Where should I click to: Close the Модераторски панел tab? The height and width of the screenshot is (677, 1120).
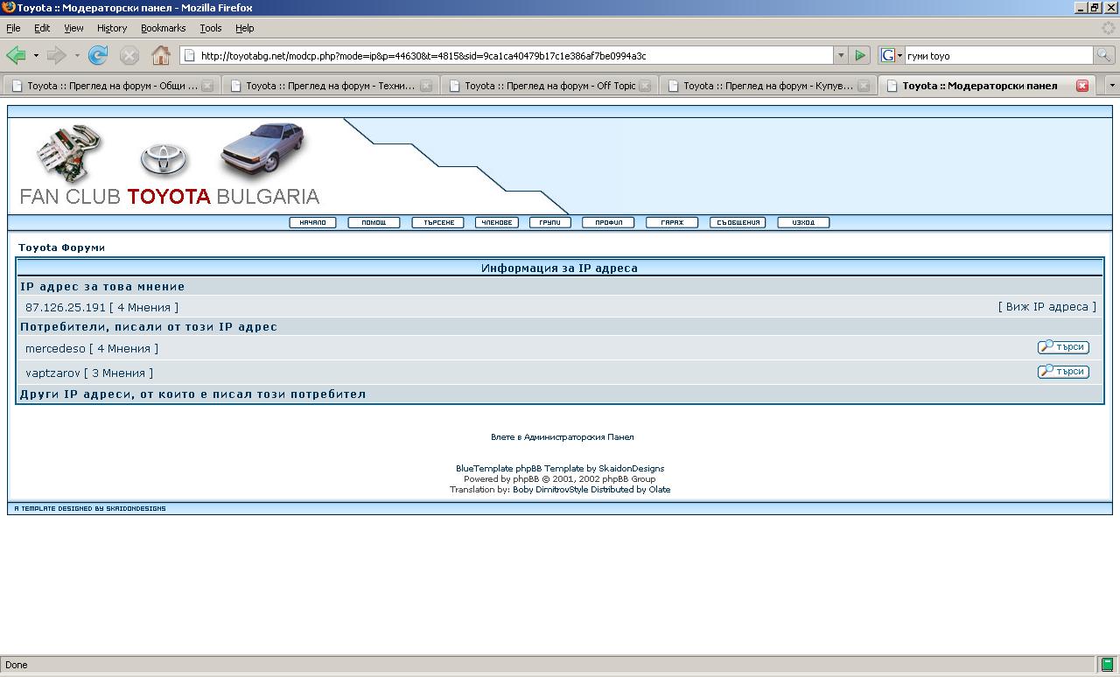point(1082,86)
